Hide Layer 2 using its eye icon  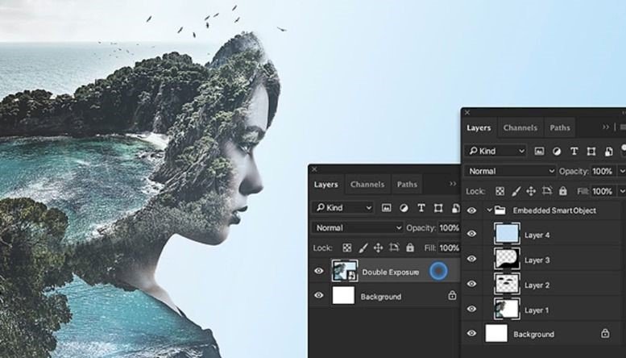(472, 285)
